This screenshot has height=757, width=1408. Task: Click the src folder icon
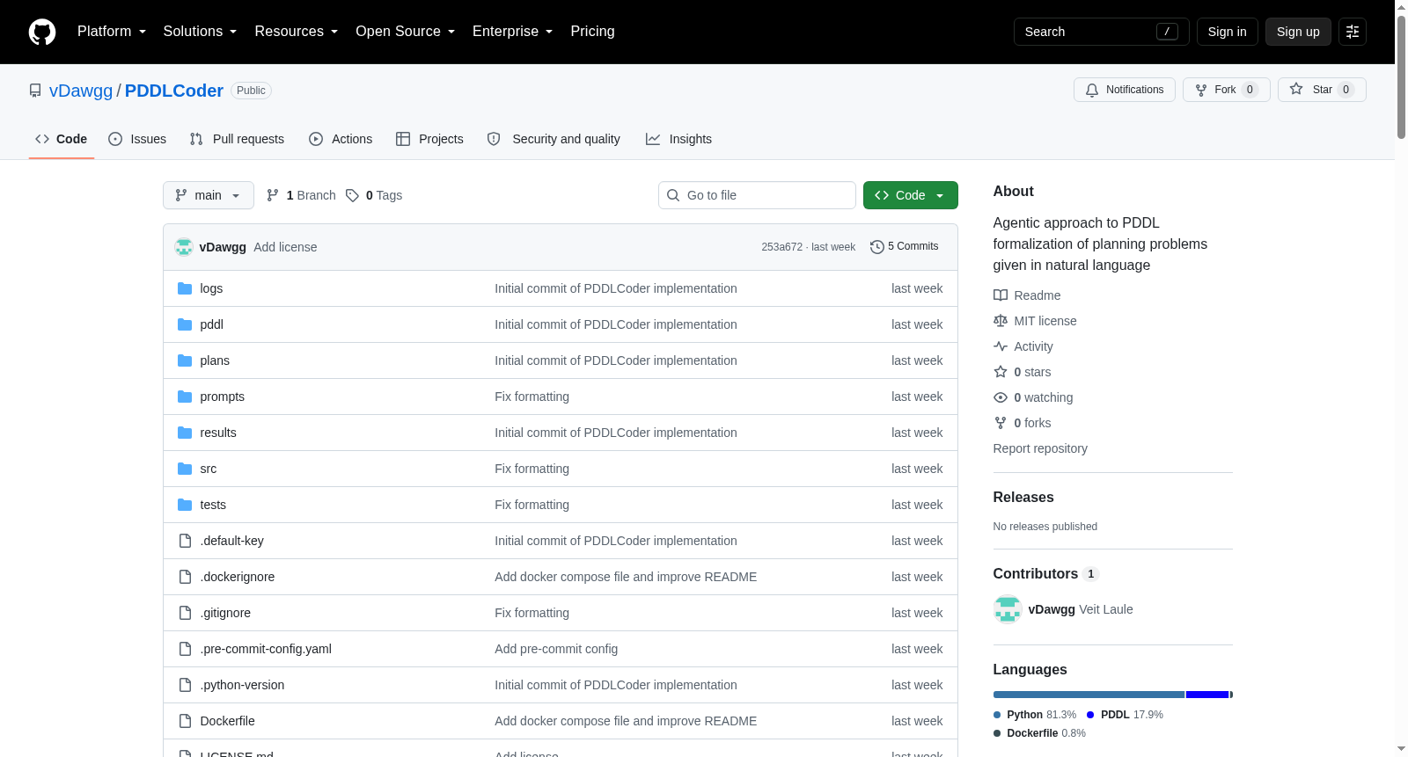tap(185, 469)
